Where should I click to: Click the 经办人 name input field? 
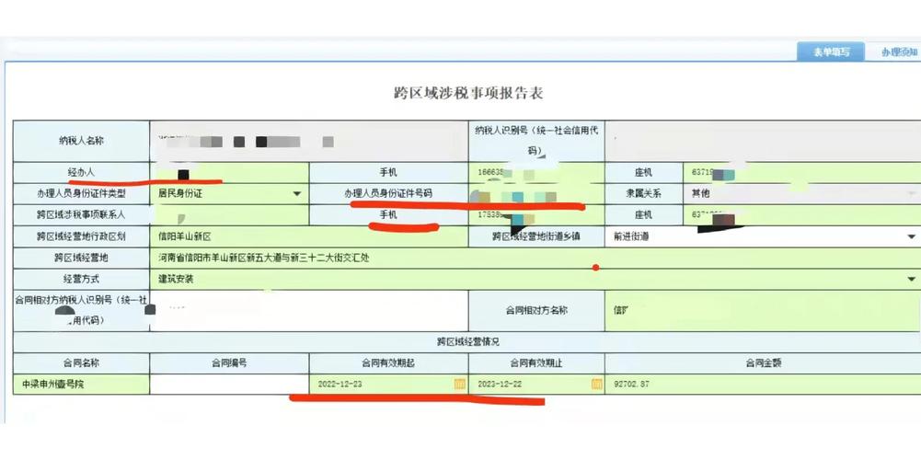click(228, 173)
